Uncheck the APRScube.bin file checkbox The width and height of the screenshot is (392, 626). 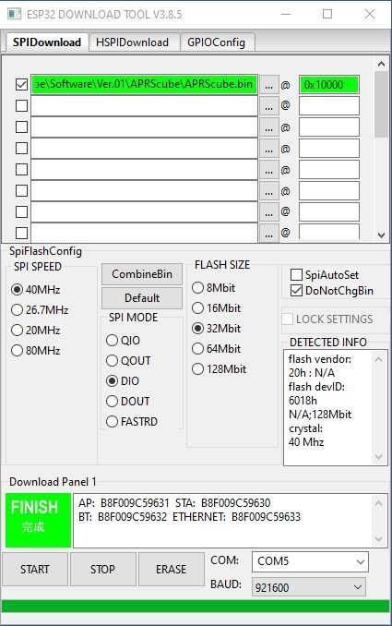click(21, 84)
